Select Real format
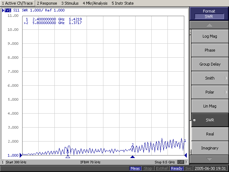229x172 pixels. pos(210,134)
